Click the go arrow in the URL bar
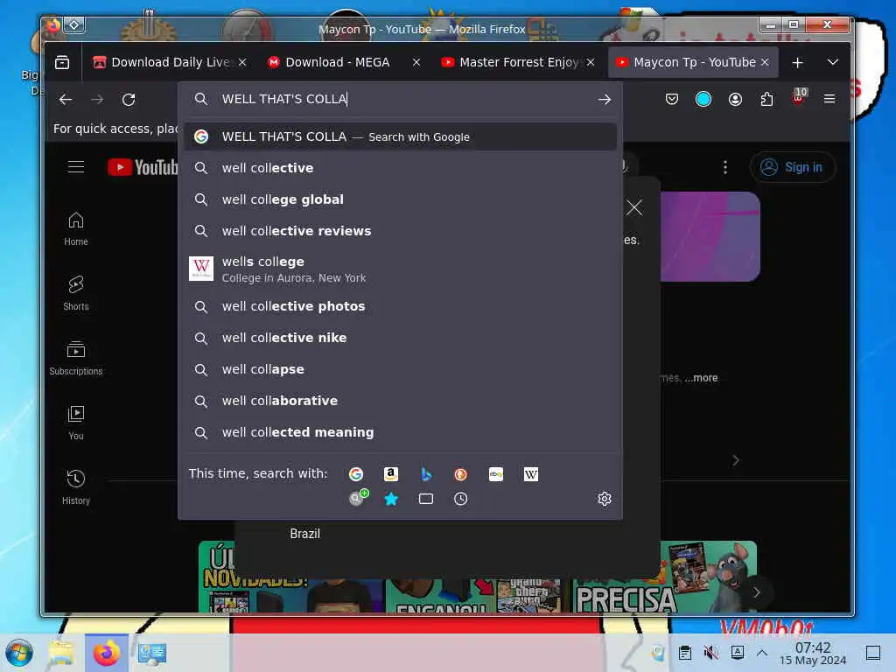Viewport: 896px width, 672px height. pos(604,100)
